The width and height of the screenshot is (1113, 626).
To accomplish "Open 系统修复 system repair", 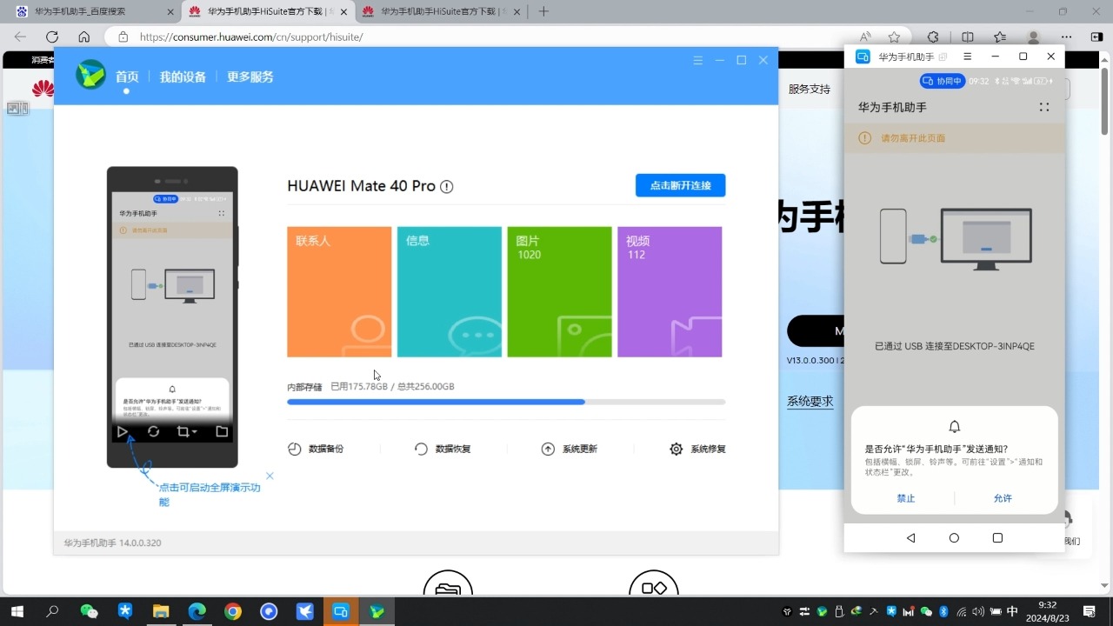I will [697, 450].
